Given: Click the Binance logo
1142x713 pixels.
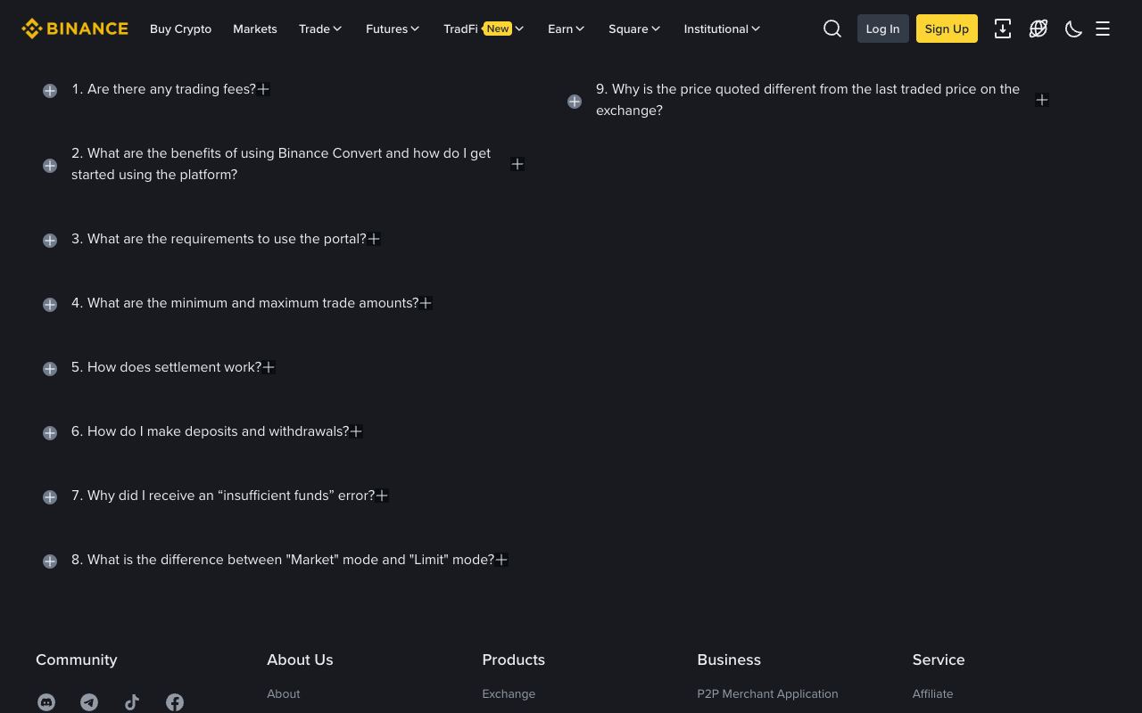Looking at the screenshot, I should tap(75, 29).
